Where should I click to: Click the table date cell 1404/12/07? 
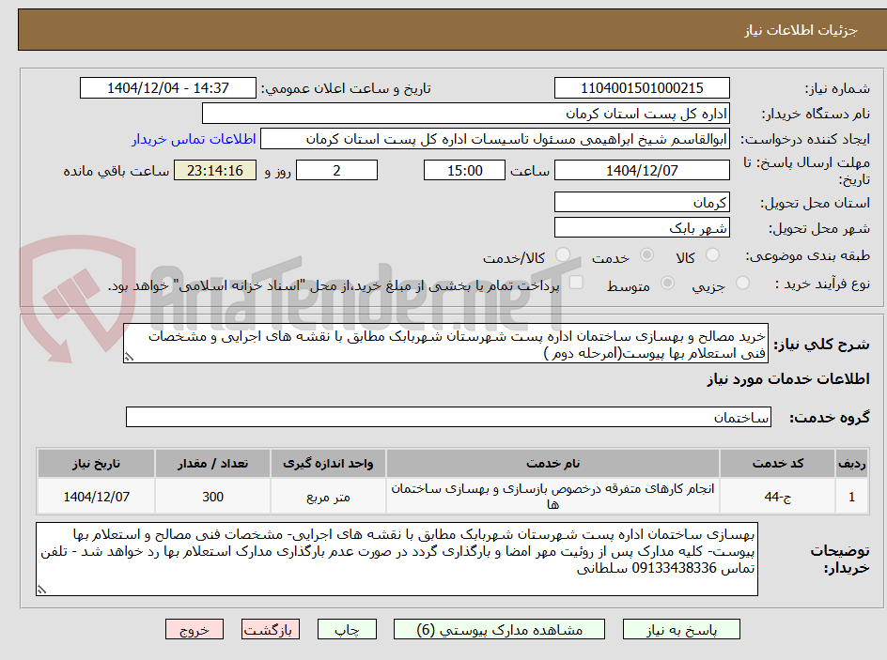[96, 497]
